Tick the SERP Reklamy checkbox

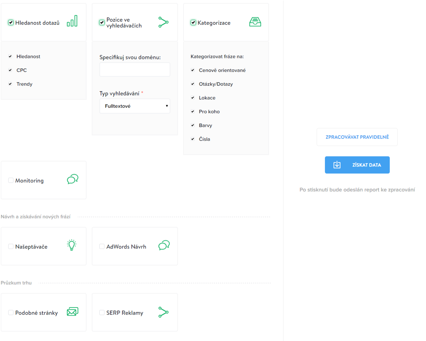[102, 313]
